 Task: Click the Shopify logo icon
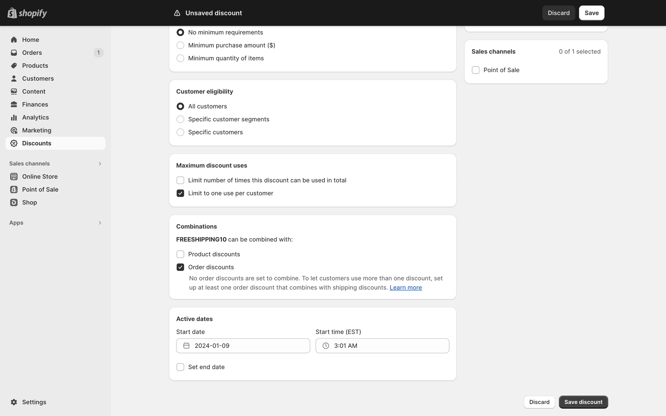click(12, 13)
